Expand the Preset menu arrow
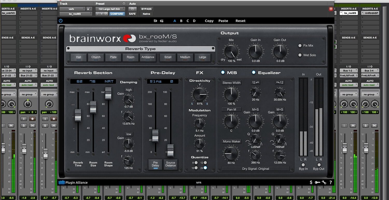Viewport: 389px width, 200px height. (x=124, y=4)
